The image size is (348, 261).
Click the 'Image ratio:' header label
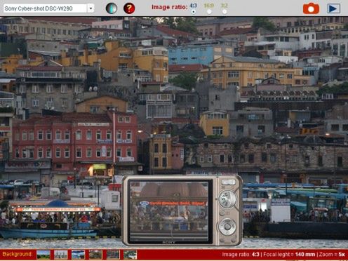click(x=170, y=7)
